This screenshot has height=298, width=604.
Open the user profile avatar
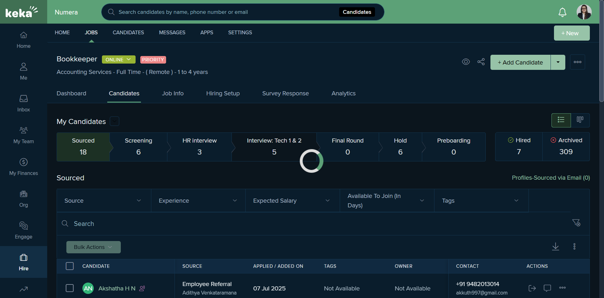(584, 12)
